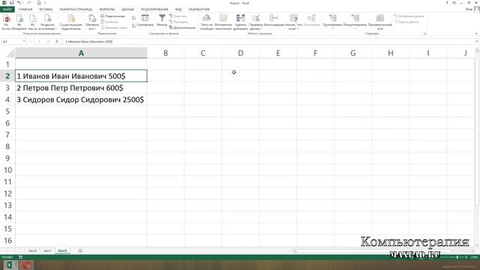Image resolution: width=480 pixels, height=270 pixels.
Task: Add a new sheet with plus icon
Action: [x=80, y=250]
